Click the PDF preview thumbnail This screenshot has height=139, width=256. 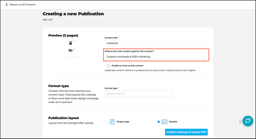coord(74,48)
